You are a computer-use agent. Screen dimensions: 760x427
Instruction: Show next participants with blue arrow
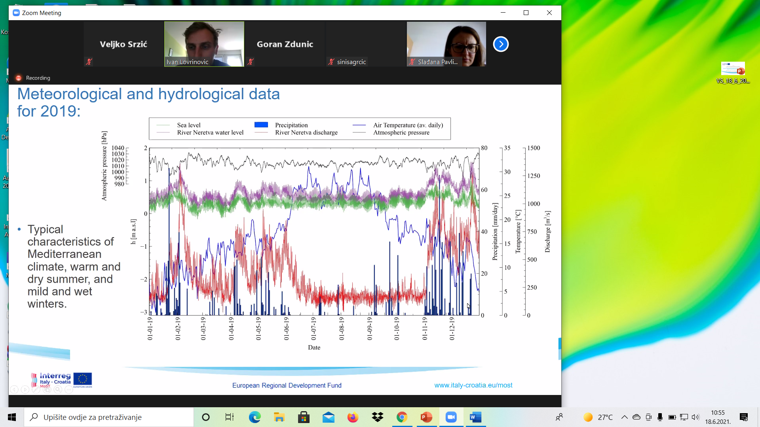click(x=501, y=44)
